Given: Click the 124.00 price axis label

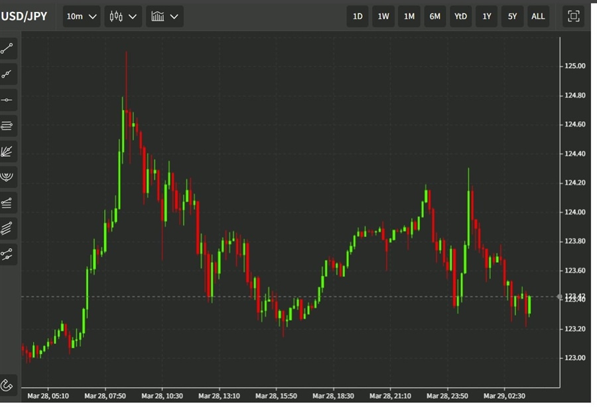Looking at the screenshot, I should (575, 212).
